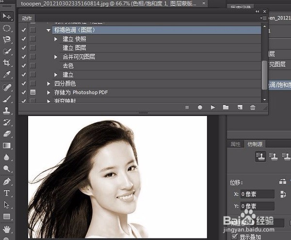Select the Quick Selection tool

pyautogui.click(x=7, y=51)
